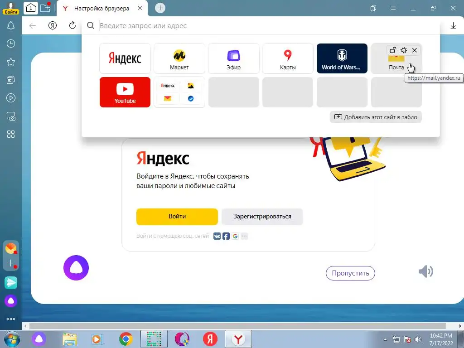The image size is (464, 348).
Task: Open the tab counter showing 1
Action: click(x=30, y=8)
